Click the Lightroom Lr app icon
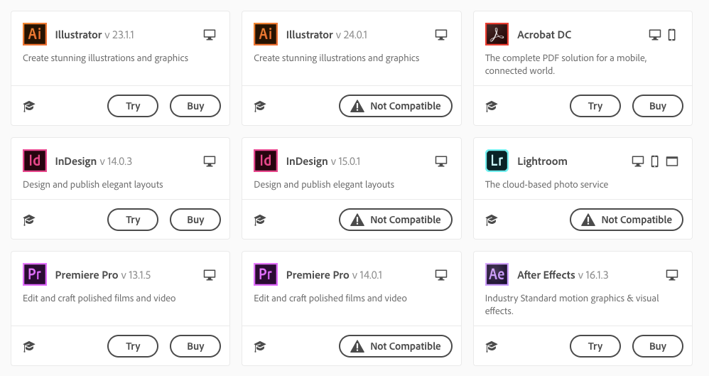The width and height of the screenshot is (709, 376). click(497, 161)
